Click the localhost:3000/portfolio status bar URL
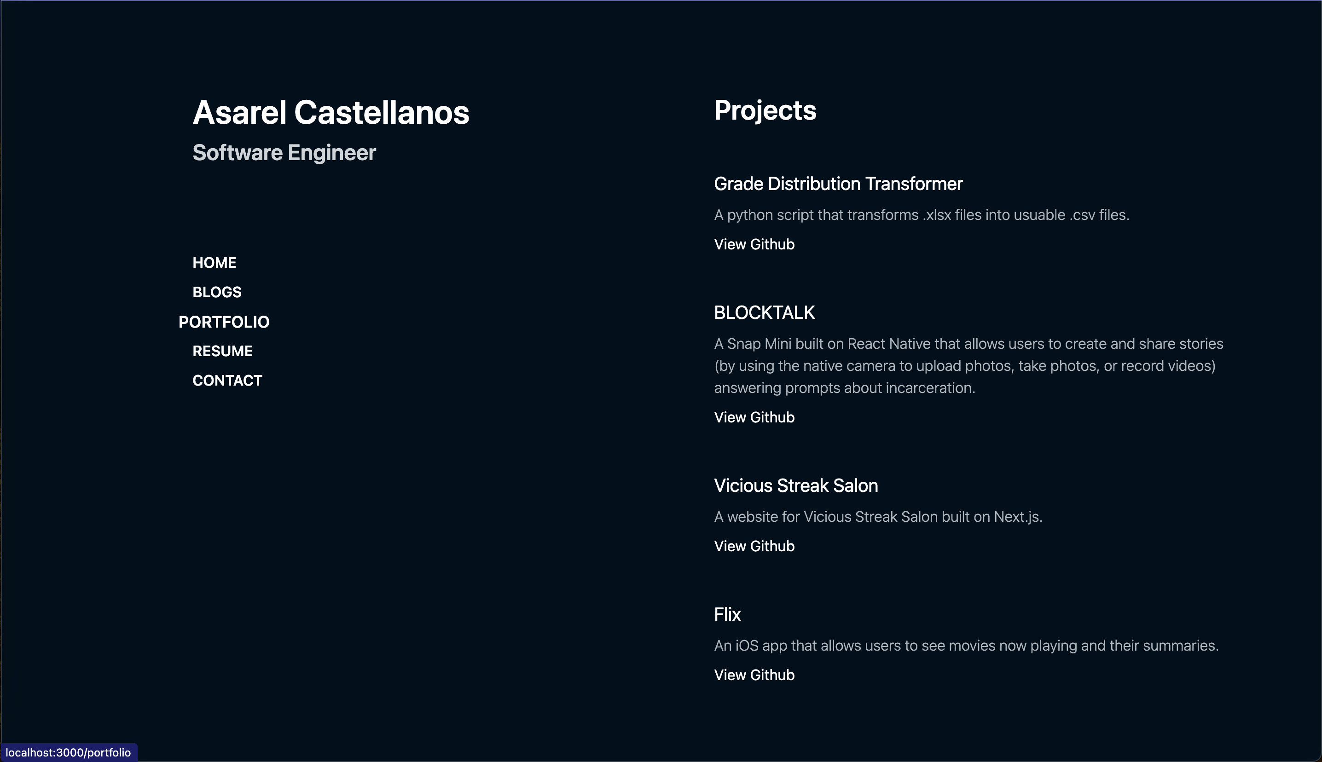This screenshot has width=1322, height=762. point(69,753)
